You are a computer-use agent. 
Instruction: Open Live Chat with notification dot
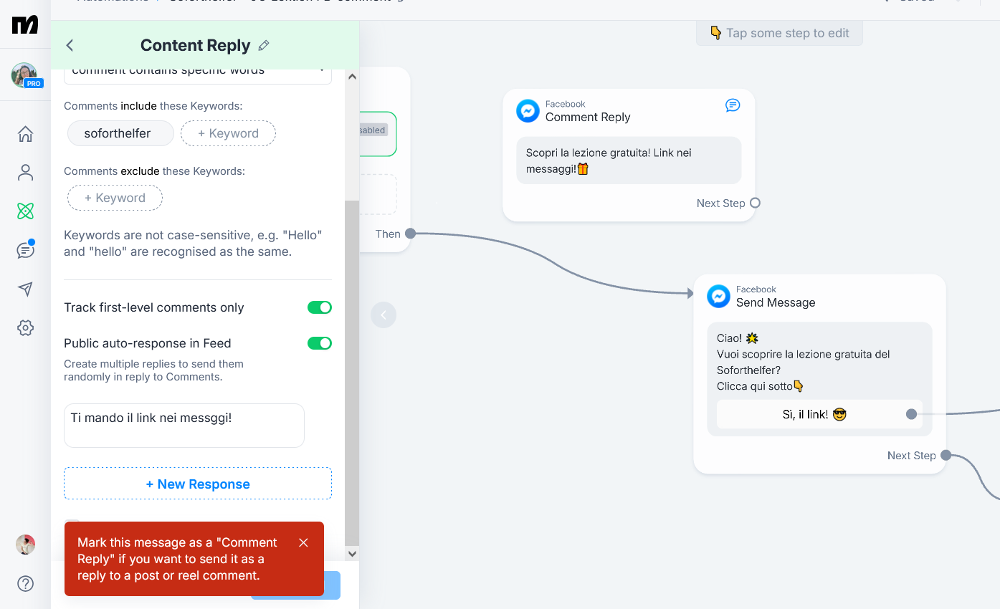tap(25, 250)
